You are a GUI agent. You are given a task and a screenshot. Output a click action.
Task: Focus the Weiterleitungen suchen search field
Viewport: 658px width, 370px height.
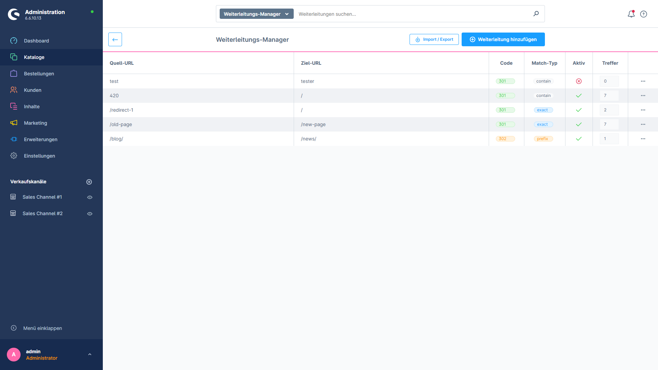coord(413,14)
